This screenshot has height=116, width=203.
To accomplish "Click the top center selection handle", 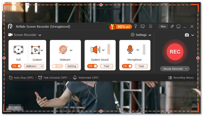I will [x=101, y=5].
